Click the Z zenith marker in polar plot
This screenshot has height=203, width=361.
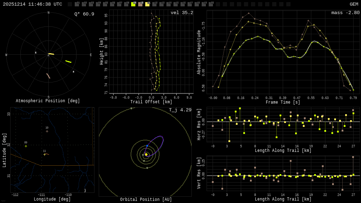pos(48,55)
